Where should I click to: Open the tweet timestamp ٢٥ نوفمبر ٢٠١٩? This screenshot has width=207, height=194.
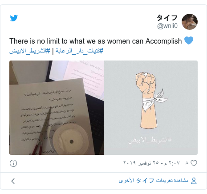pyautogui.click(x=151, y=163)
